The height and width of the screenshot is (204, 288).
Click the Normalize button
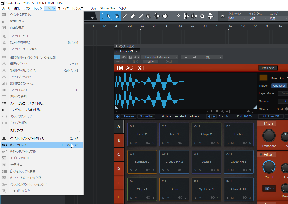pyautogui.click(x=146, y=116)
